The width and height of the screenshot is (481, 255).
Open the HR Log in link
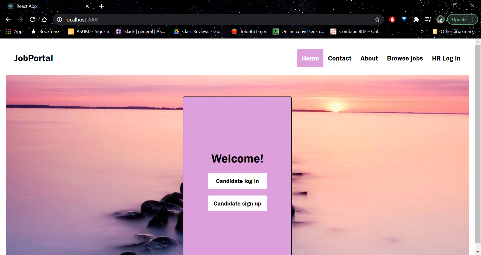pos(446,58)
